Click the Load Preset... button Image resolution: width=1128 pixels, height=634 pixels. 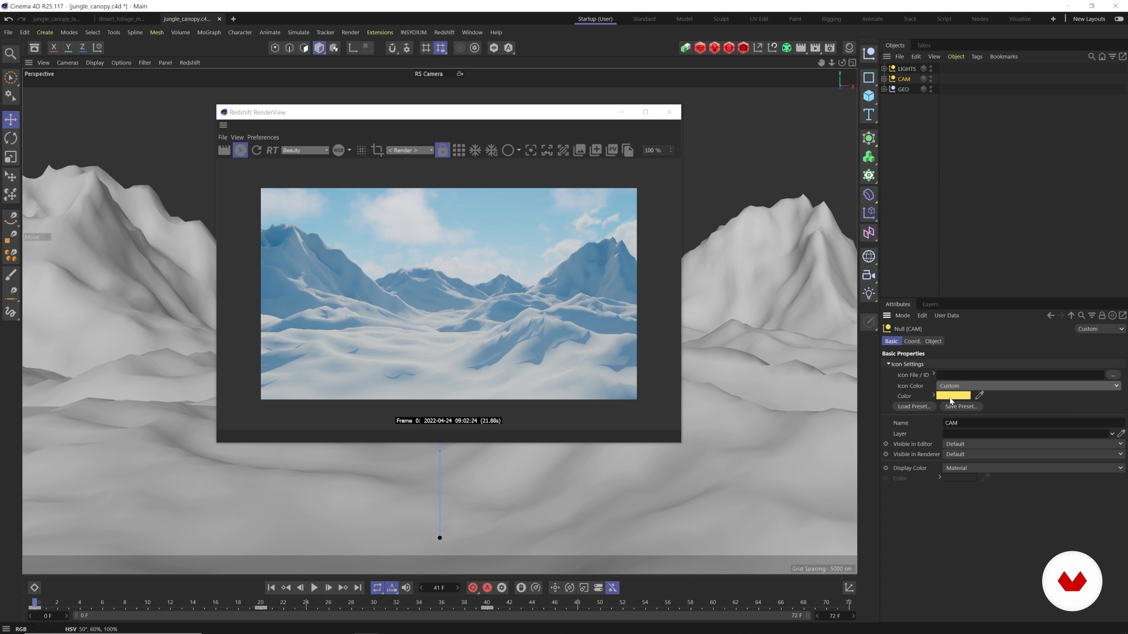914,407
